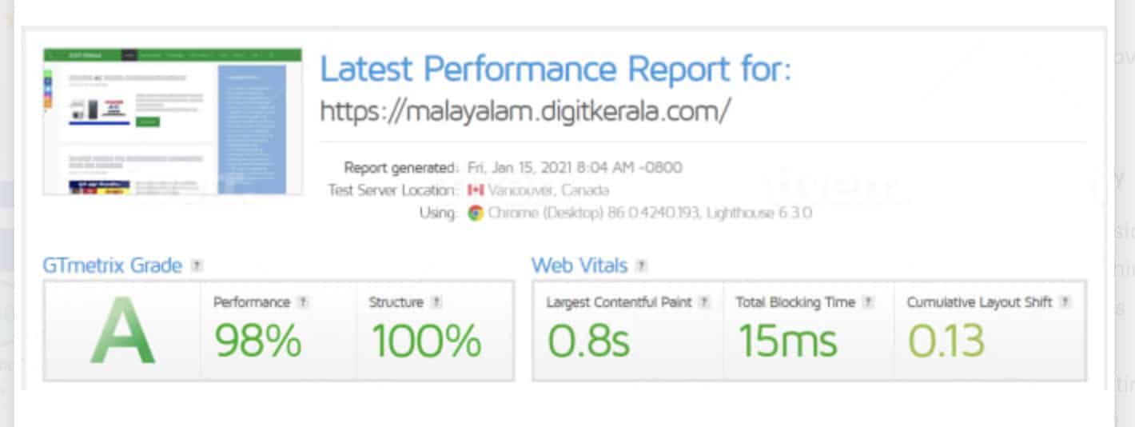Select the GTmetrix Grade heading
The width and height of the screenshot is (1135, 427).
coord(113,265)
